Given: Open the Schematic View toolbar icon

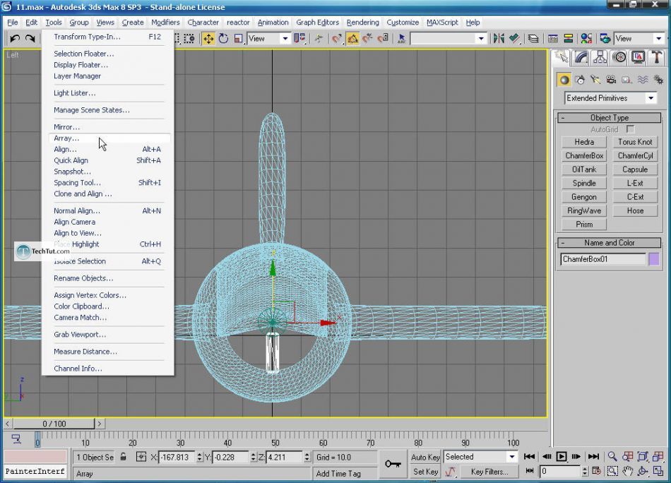Looking at the screenshot, I should [x=569, y=39].
